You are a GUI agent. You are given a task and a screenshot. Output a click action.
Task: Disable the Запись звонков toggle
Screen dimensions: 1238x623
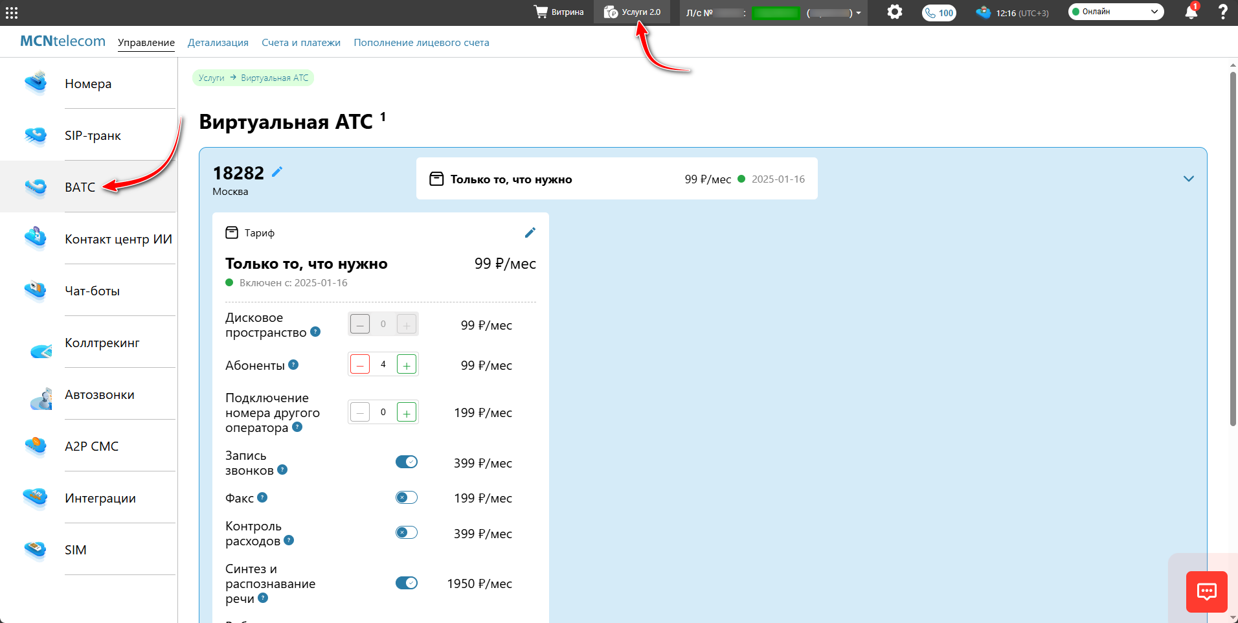point(407,462)
